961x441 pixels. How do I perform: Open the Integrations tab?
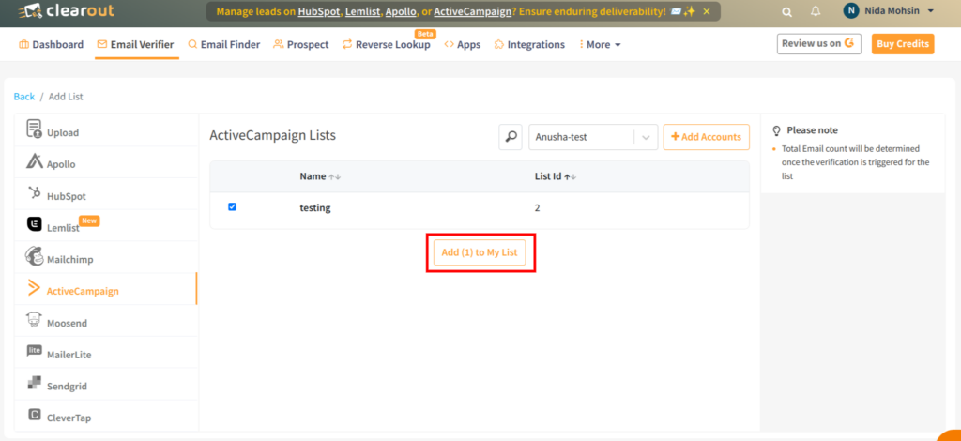(x=529, y=45)
